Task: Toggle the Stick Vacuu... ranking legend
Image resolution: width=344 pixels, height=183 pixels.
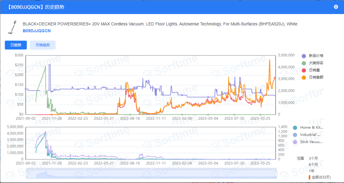Action: pyautogui.click(x=308, y=142)
